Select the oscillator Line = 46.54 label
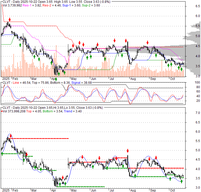The height and width of the screenshot is (192, 201). coord(22,83)
